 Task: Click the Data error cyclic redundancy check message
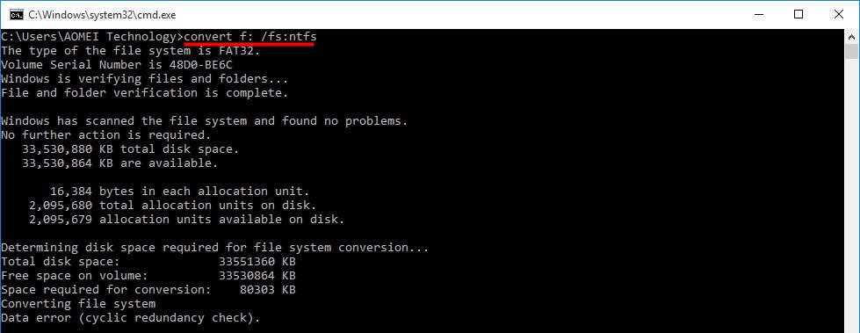tap(131, 318)
